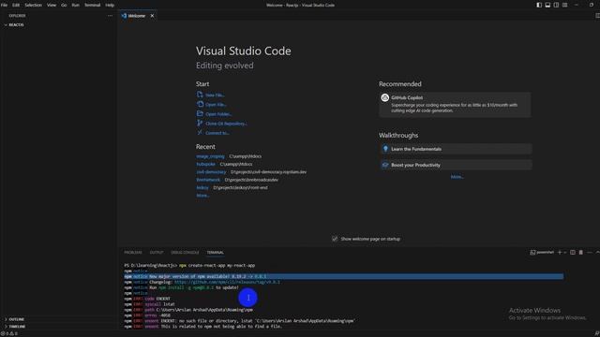Maximize the panel with chevron up
Image resolution: width=600 pixels, height=337 pixels.
[597, 252]
